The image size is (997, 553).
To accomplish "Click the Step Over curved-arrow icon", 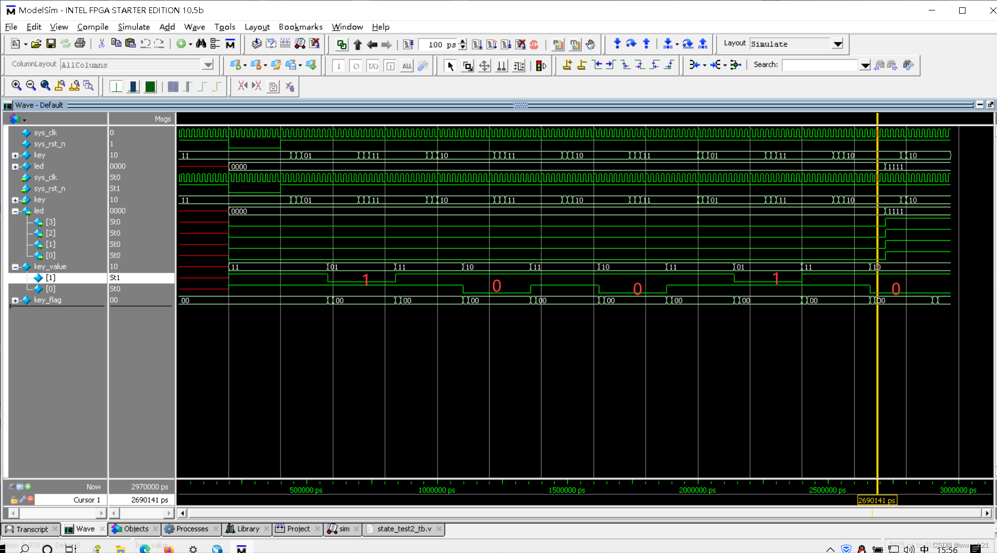I will click(x=631, y=44).
